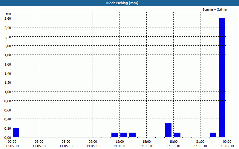Click the 1,20 y-axis value
Viewport: 239px width, 149px height.
pyautogui.click(x=8, y=83)
